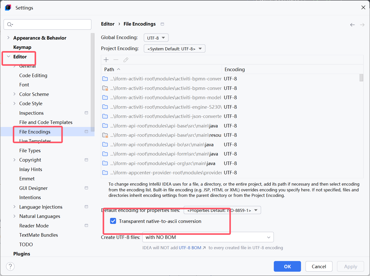
Task: Expand the Appearance & Behavior section
Action: [x=9, y=38]
